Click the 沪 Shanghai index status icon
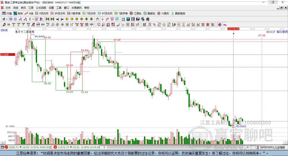This screenshot has height=156, width=288. [7, 147]
